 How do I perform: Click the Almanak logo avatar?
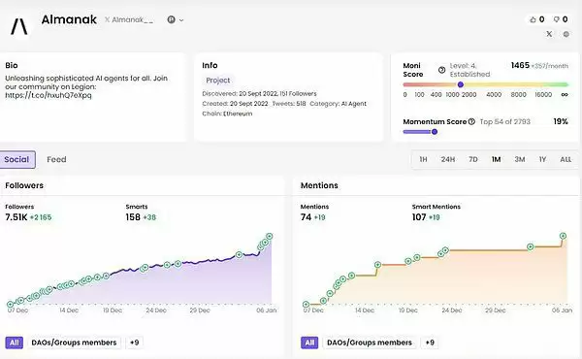[x=19, y=26]
